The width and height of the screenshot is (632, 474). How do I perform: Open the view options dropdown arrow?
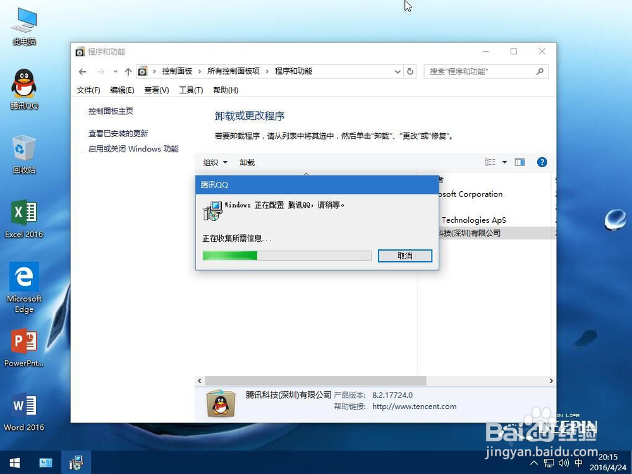(x=504, y=162)
